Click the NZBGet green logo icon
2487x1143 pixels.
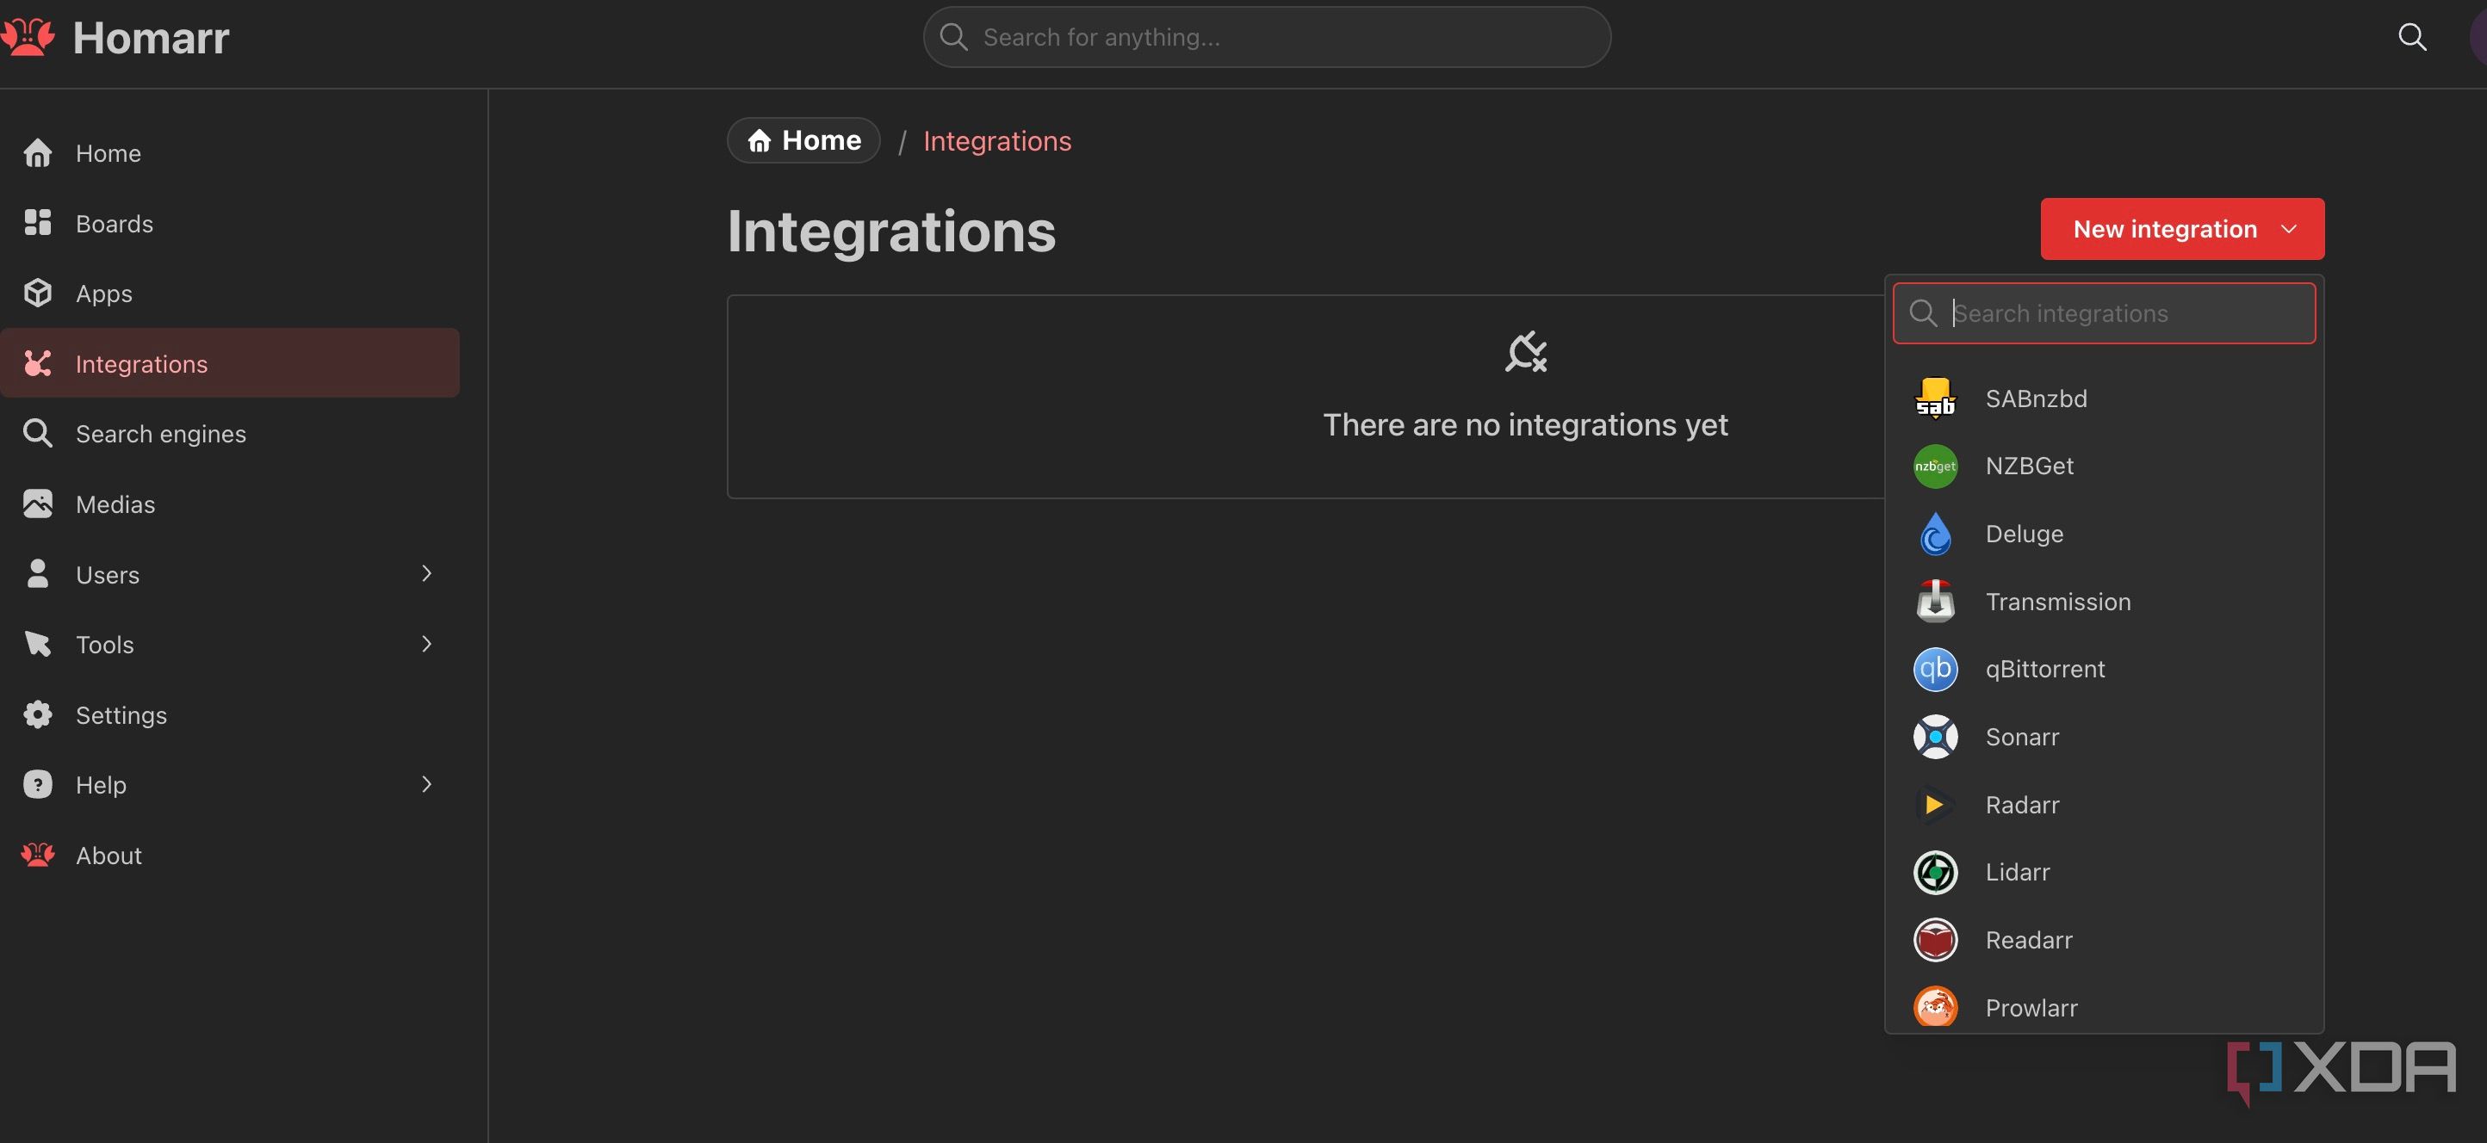coord(1935,466)
